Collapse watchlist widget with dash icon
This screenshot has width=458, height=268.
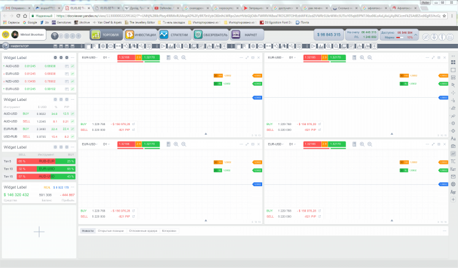73,58
